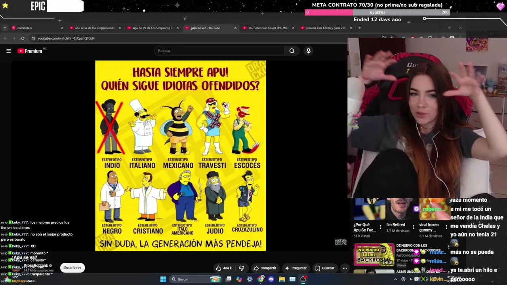
Task: Switch to 'preiona este boton y gana' tab
Action: [x=326, y=28]
